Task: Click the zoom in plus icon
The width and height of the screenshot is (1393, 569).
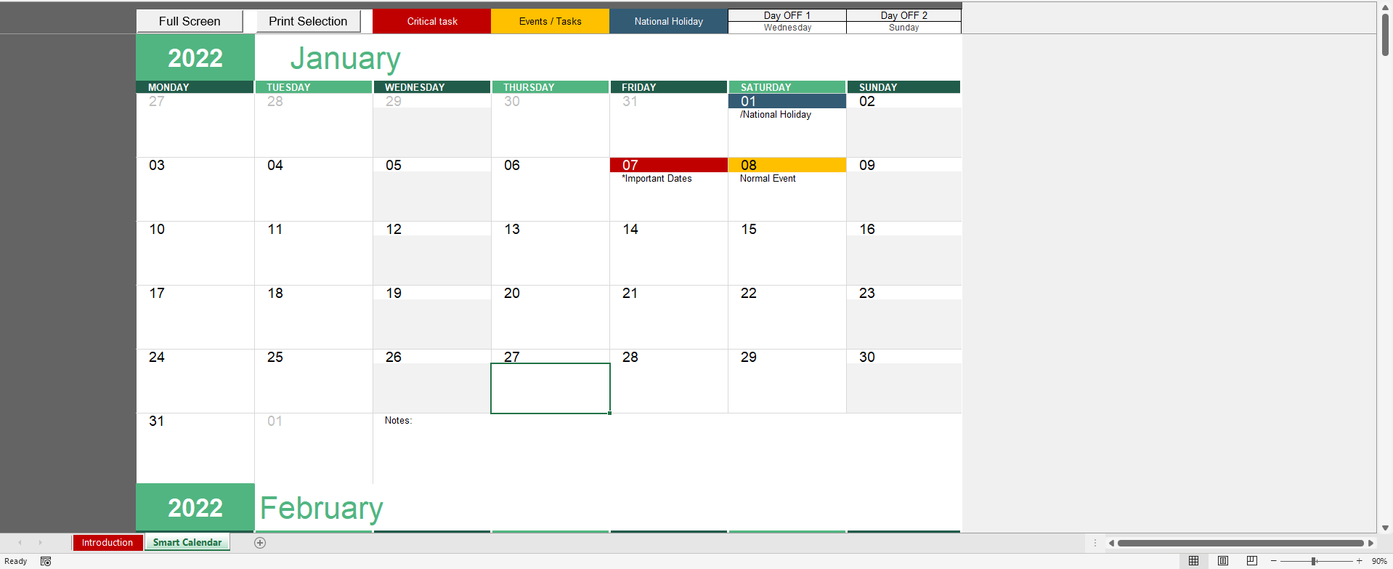Action: (x=1359, y=561)
